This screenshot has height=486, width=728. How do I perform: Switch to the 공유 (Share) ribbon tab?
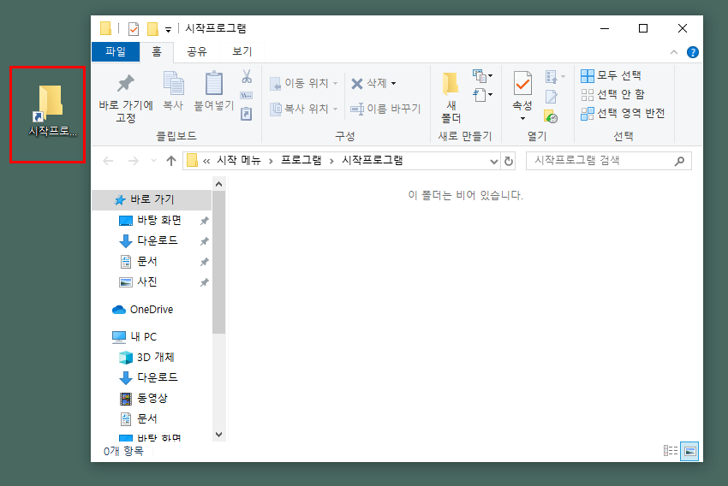coord(196,51)
